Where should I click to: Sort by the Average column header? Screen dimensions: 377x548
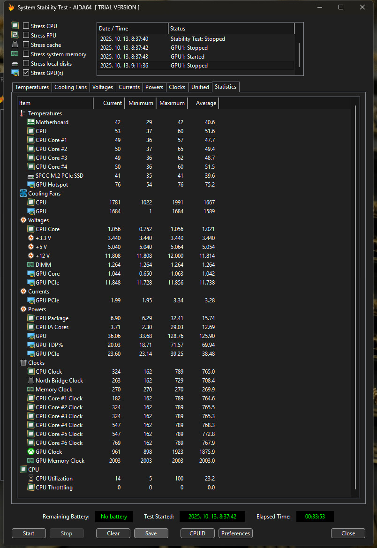(x=203, y=103)
